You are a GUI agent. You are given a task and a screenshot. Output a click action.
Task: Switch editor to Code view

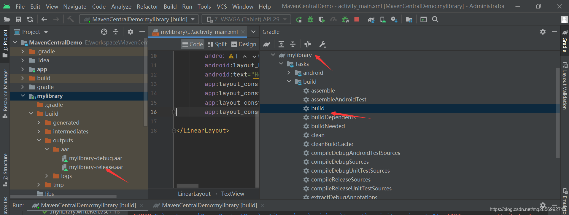pos(193,44)
